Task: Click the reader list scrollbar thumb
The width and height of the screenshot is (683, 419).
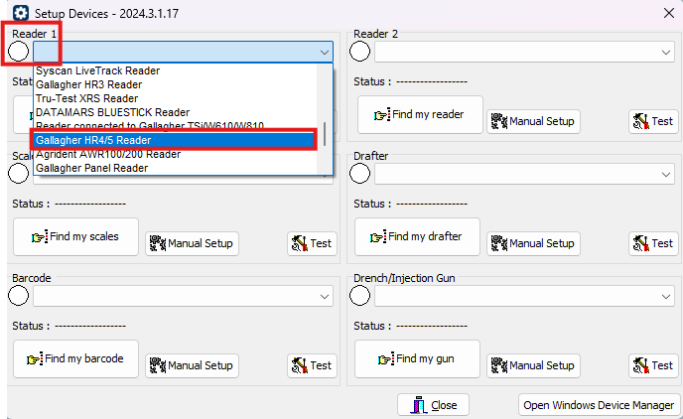Action: (325, 134)
